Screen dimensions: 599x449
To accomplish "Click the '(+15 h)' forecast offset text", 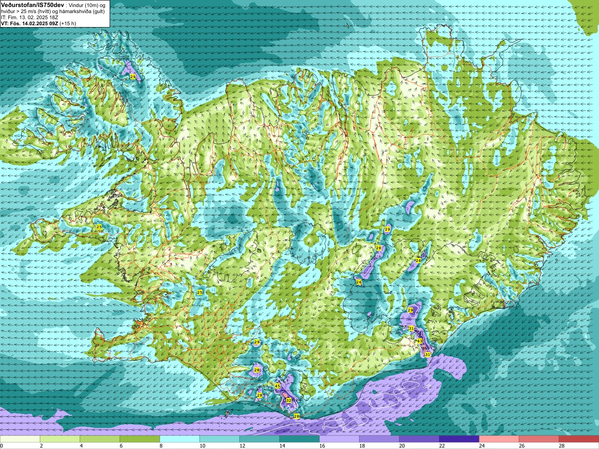I will pos(68,23).
